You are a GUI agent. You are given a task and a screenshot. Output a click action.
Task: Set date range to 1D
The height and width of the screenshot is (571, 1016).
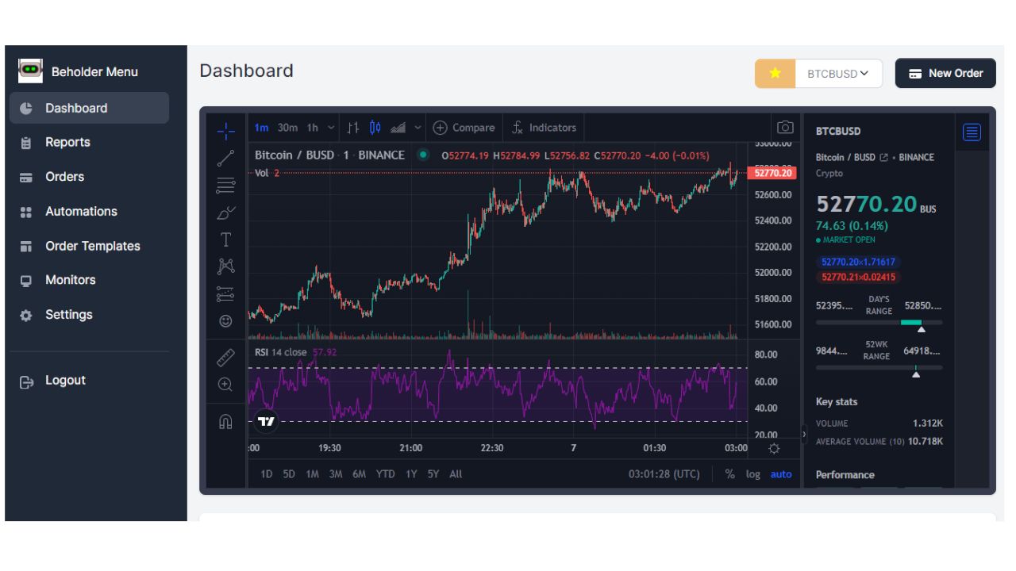pos(267,474)
